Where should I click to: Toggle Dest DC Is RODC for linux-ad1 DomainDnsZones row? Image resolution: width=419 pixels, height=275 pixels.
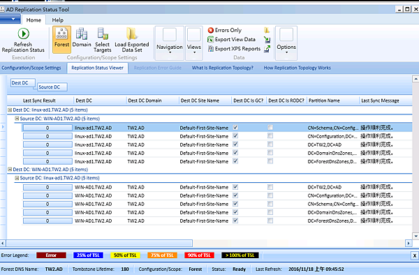click(270, 153)
